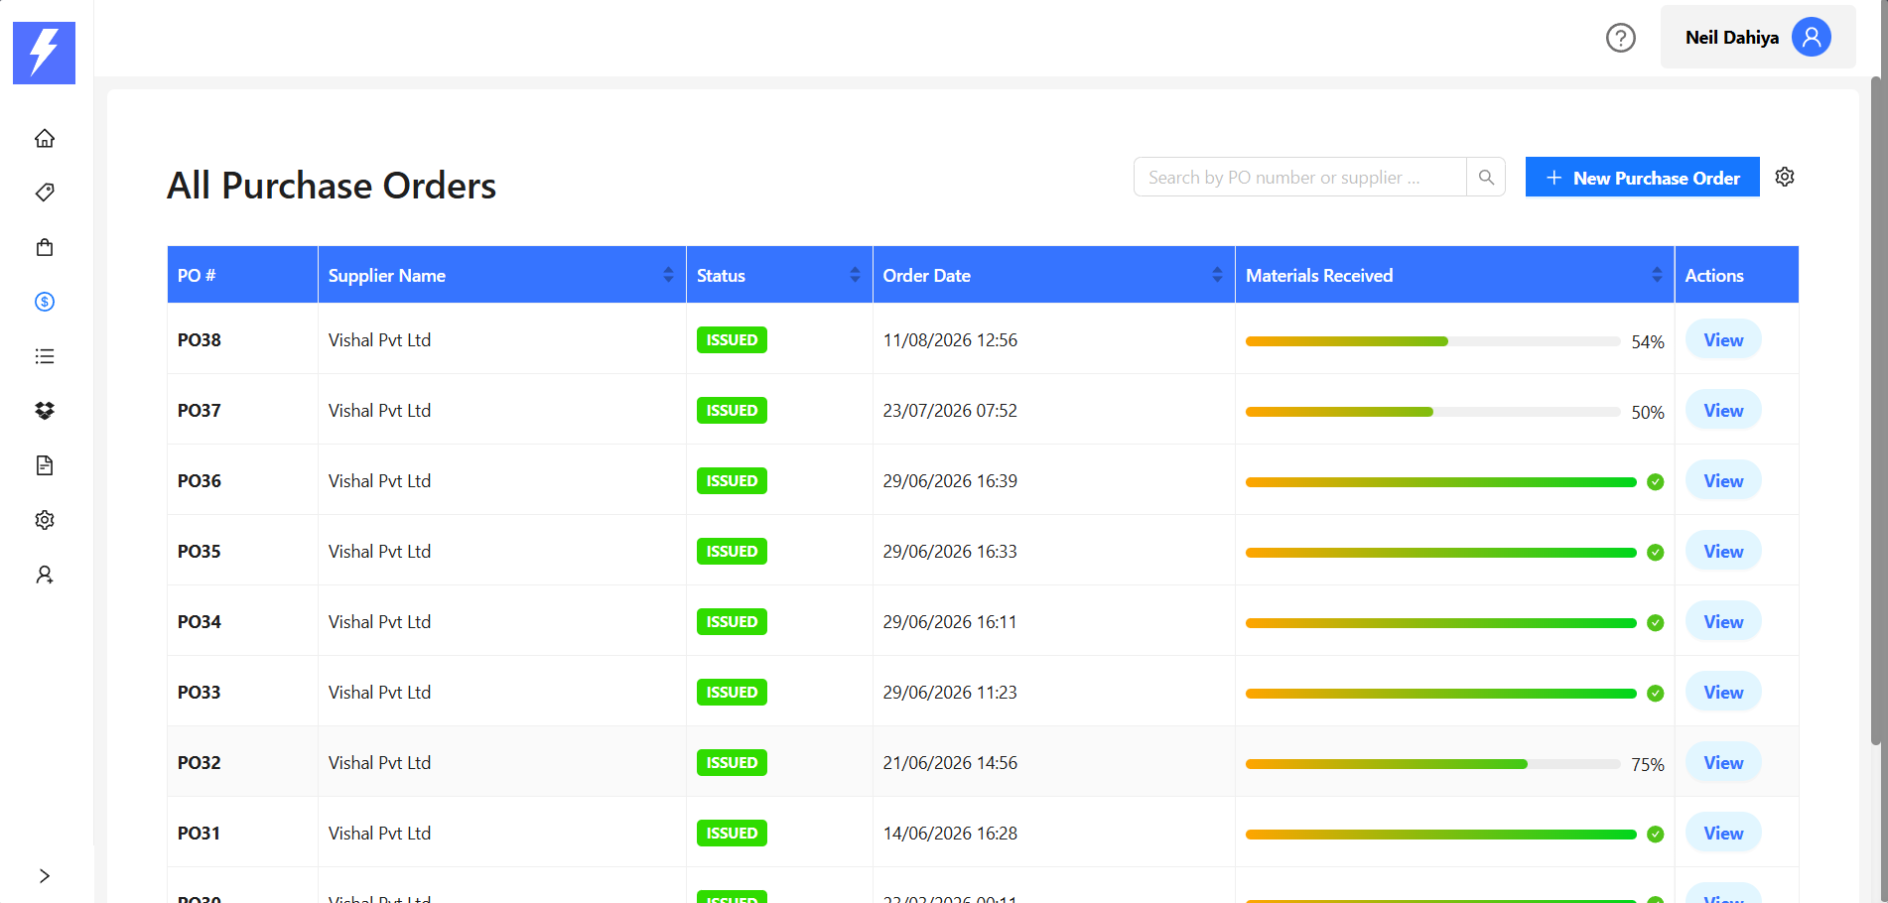
Task: Open the Dropbox-style boxes sidebar icon
Action: [45, 411]
